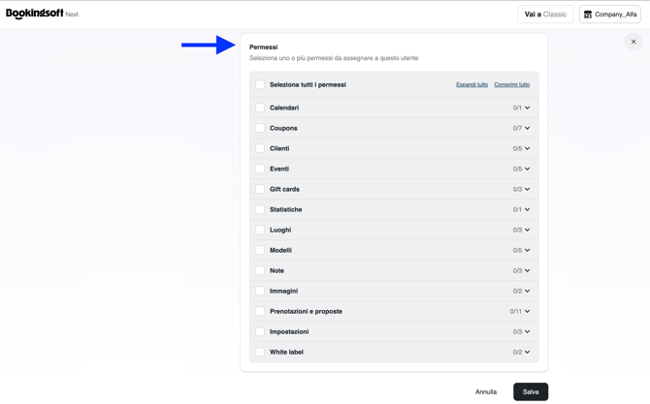
Task: Select the Impostazioni checkbox
Action: [260, 331]
